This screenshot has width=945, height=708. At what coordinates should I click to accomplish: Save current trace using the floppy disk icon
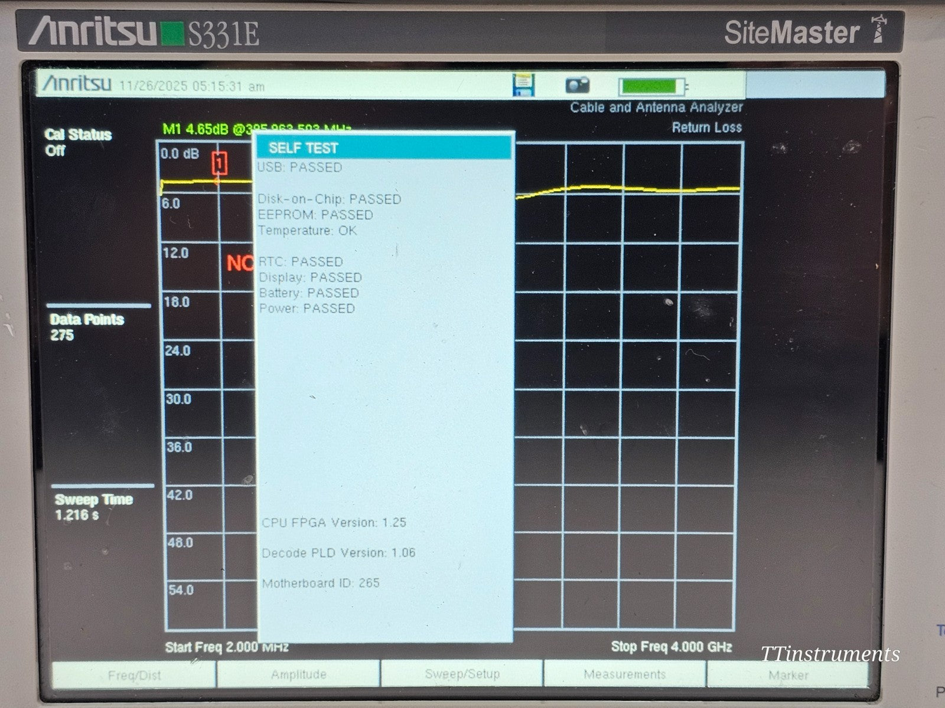coord(524,84)
